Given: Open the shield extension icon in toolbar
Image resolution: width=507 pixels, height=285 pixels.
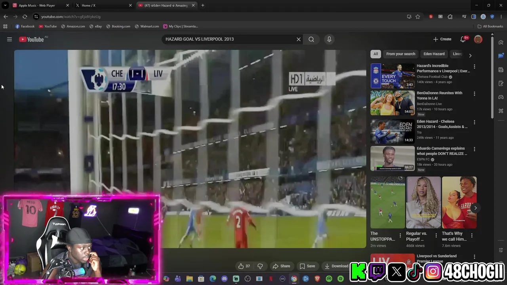Looking at the screenshot, I should point(492,17).
